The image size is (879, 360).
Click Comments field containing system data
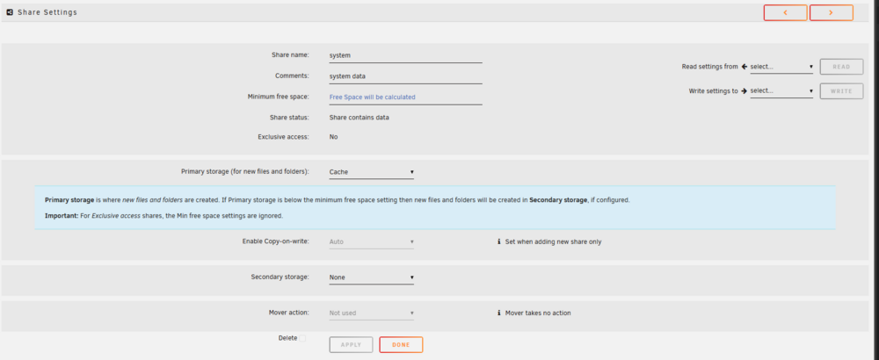click(x=405, y=76)
